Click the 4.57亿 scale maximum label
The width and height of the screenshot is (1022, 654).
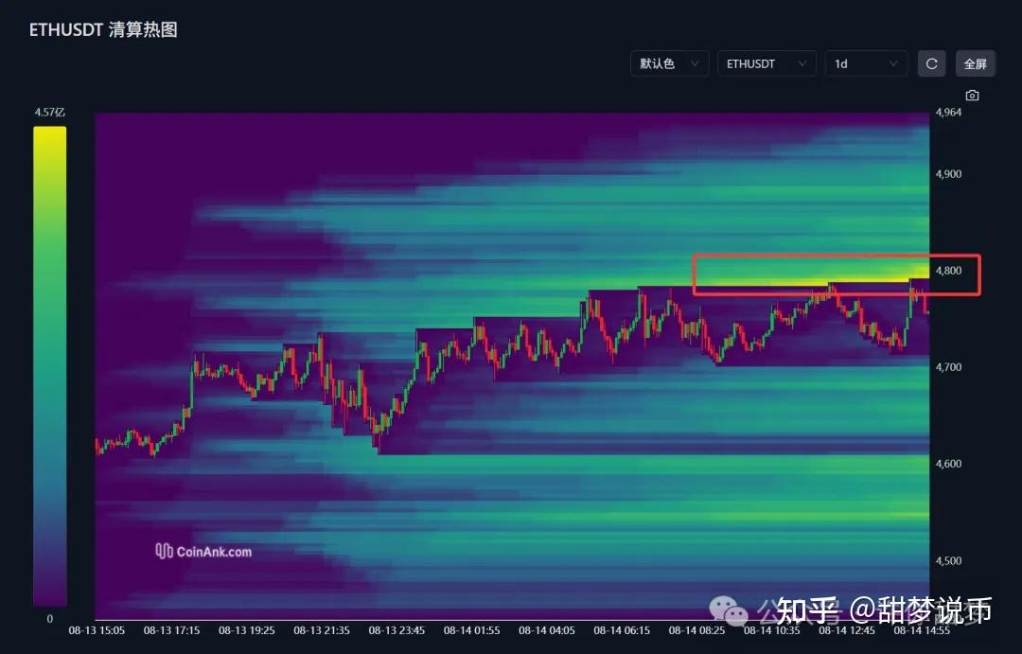tap(50, 112)
